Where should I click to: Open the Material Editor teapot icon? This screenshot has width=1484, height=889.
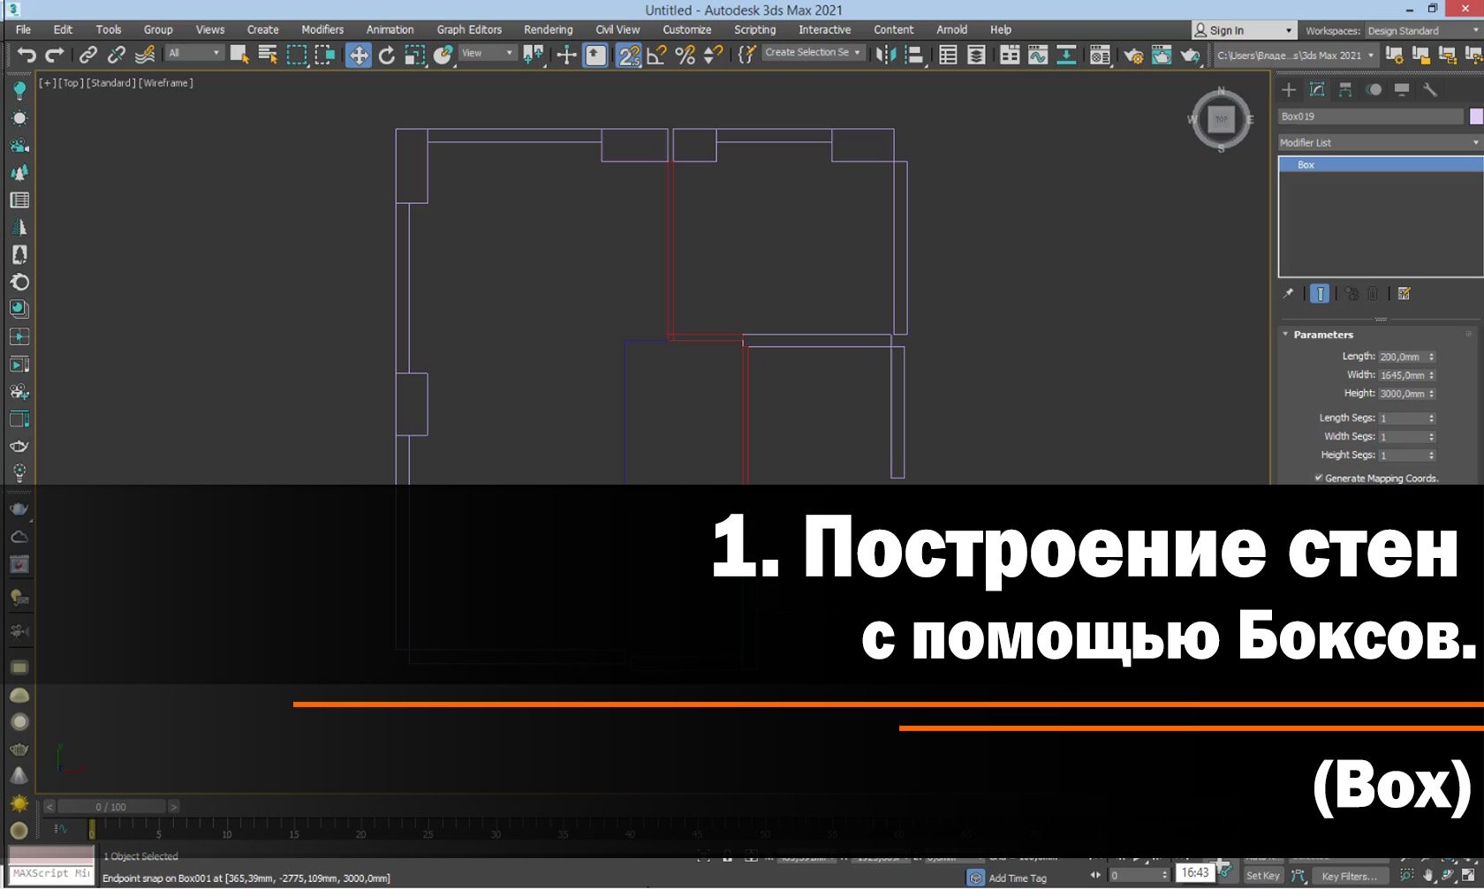click(x=1099, y=55)
